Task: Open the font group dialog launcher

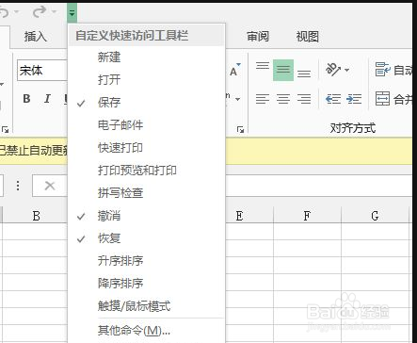Action: click(x=240, y=129)
